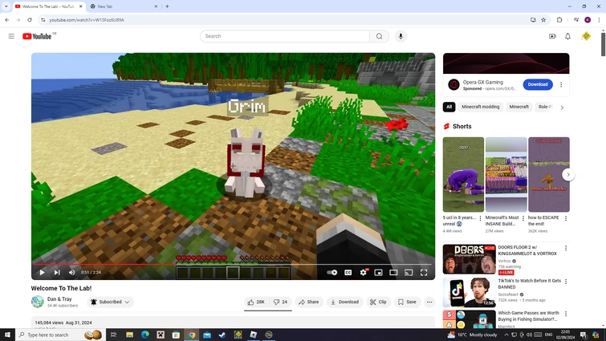The width and height of the screenshot is (606, 341).
Task: Seek on the video progress bar
Action: tap(233, 264)
